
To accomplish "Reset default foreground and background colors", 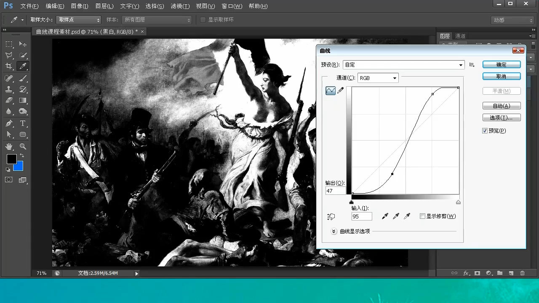I will click(x=8, y=169).
